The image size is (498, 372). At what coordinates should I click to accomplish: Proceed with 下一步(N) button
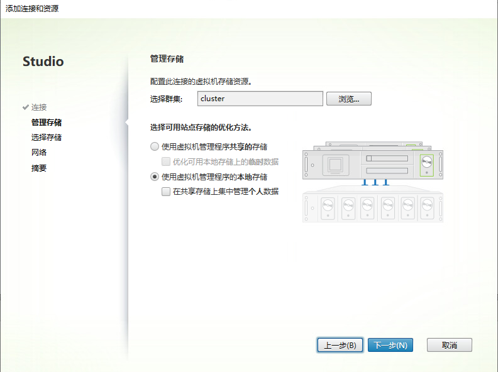pyautogui.click(x=390, y=345)
